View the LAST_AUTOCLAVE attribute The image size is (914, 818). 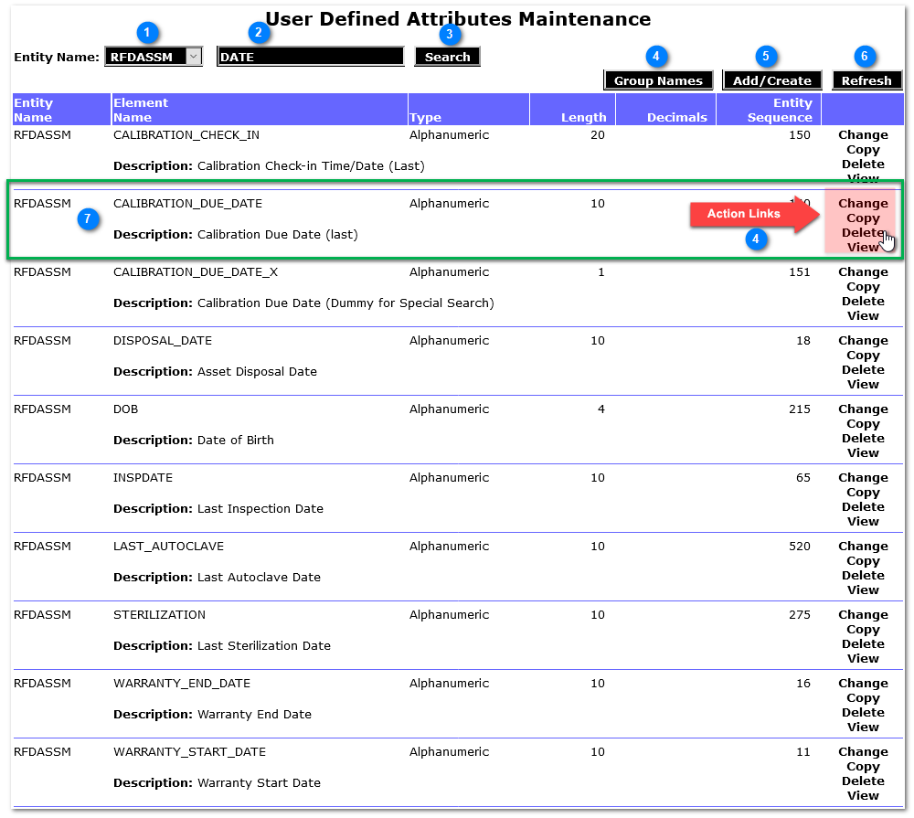(x=863, y=590)
